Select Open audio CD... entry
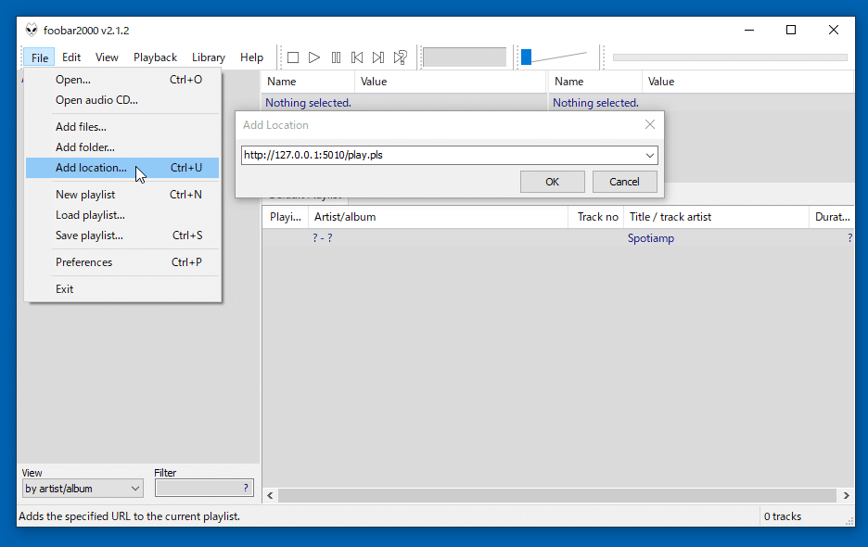Image resolution: width=868 pixels, height=547 pixels. click(122, 100)
